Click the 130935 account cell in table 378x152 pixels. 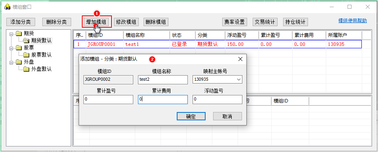coord(344,44)
